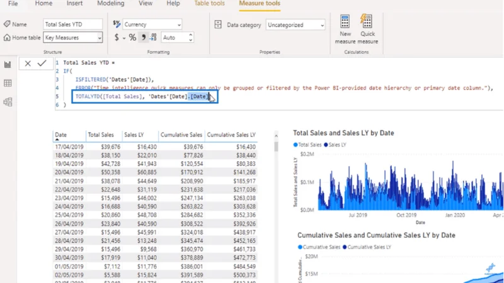This screenshot has width=504, height=283.
Task: Sort by the Total Sales column header
Action: click(101, 135)
